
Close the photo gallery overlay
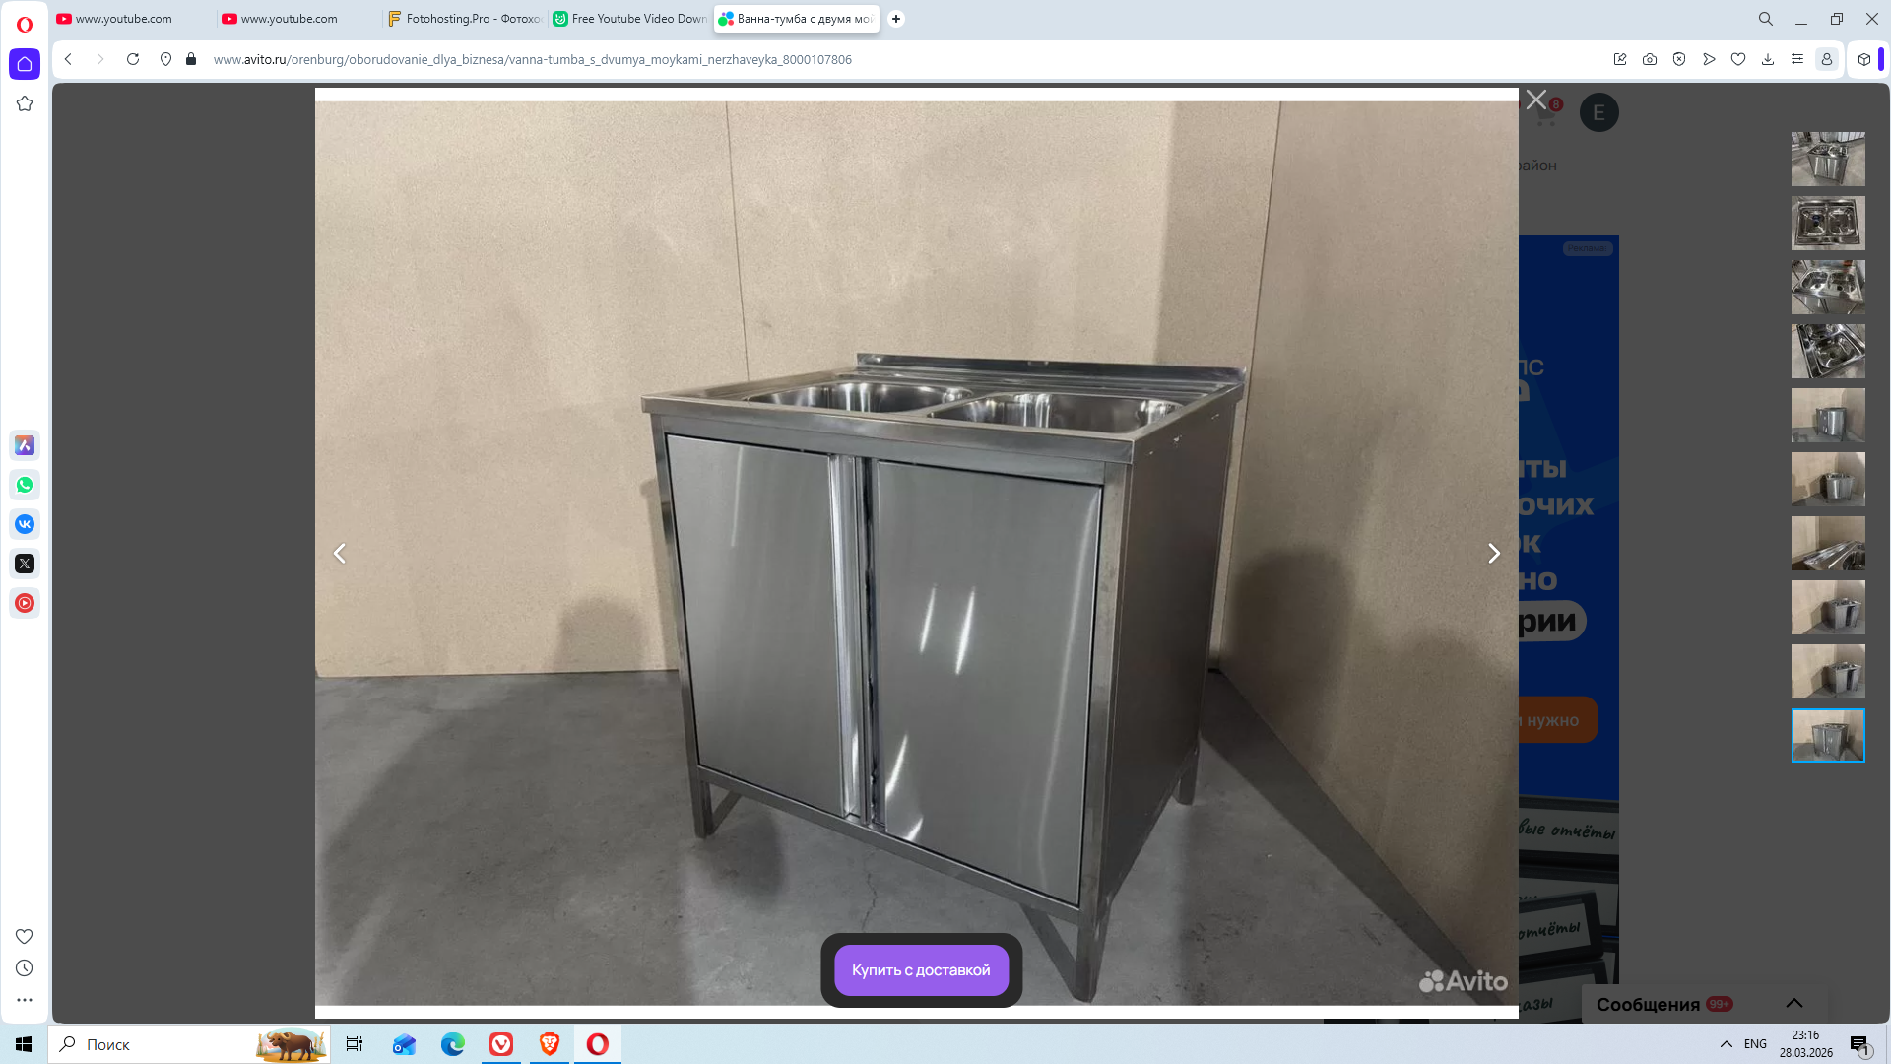[1536, 100]
